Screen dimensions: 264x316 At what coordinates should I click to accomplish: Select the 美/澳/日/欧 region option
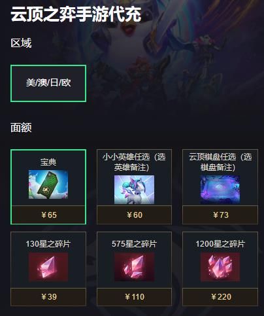pos(48,83)
